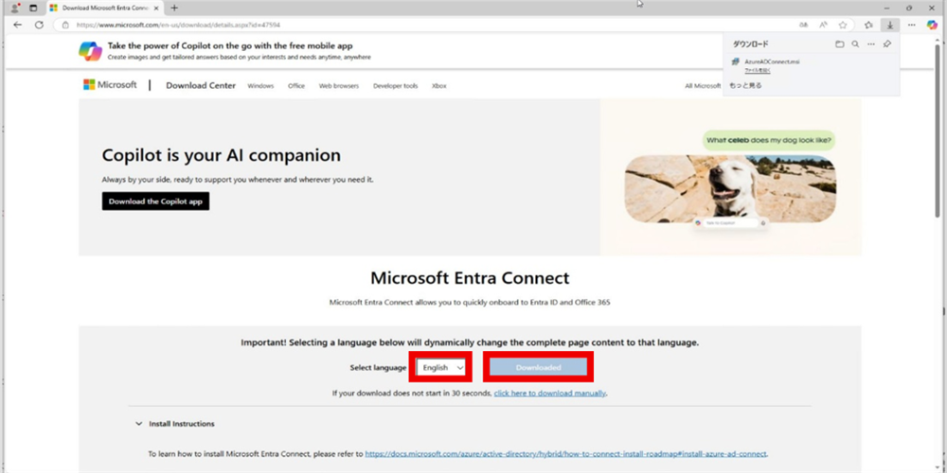Open the All Microsoft menu

coord(703,86)
